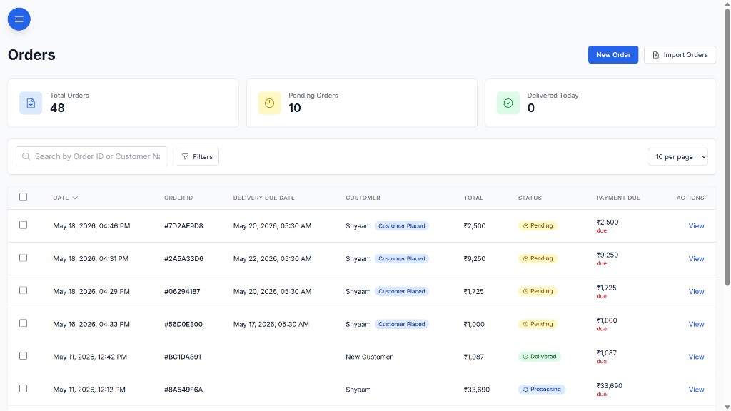The image size is (731, 411).
Task: Click the TOTAL column header
Action: pos(473,198)
